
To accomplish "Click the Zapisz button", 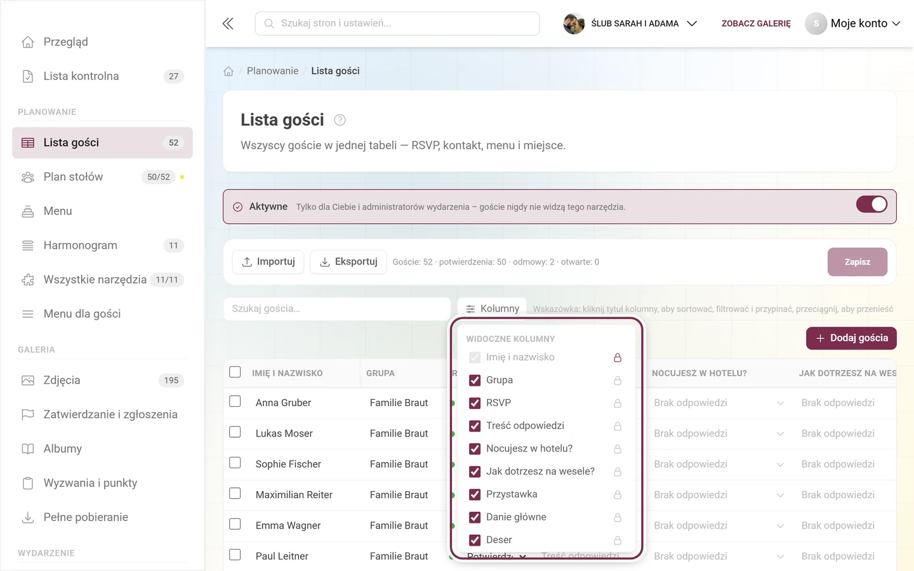I will 857,262.
